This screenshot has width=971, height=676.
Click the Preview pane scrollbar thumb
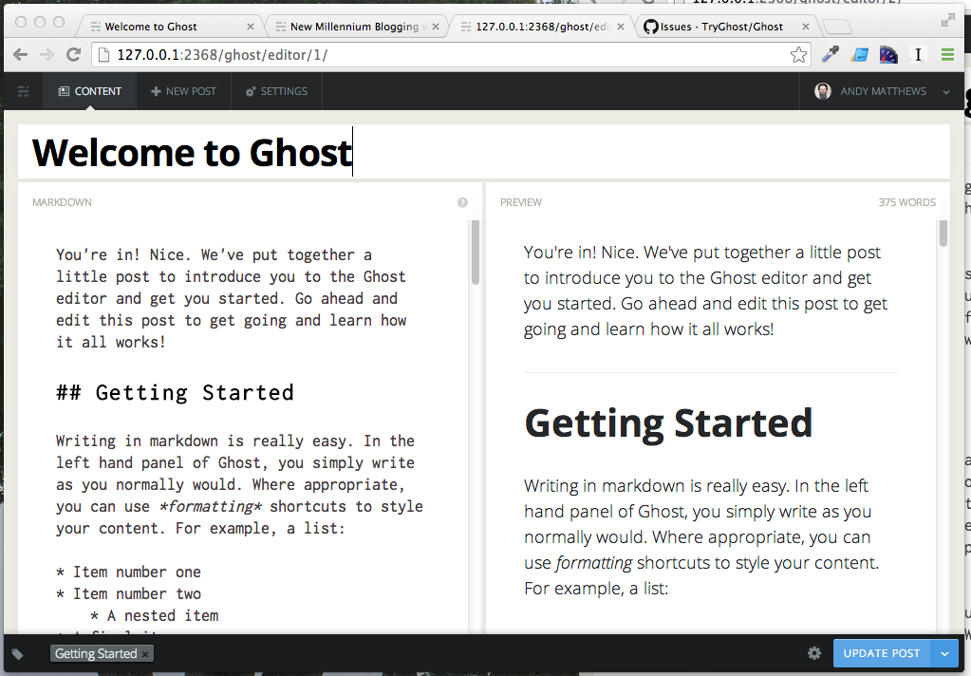[x=943, y=234]
